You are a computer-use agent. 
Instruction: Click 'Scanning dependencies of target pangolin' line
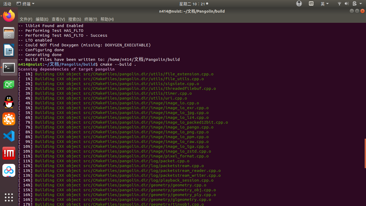(66, 69)
